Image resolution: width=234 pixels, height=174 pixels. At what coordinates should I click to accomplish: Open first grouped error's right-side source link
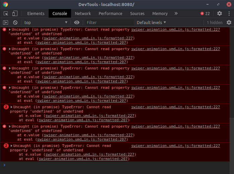[x=176, y=107]
